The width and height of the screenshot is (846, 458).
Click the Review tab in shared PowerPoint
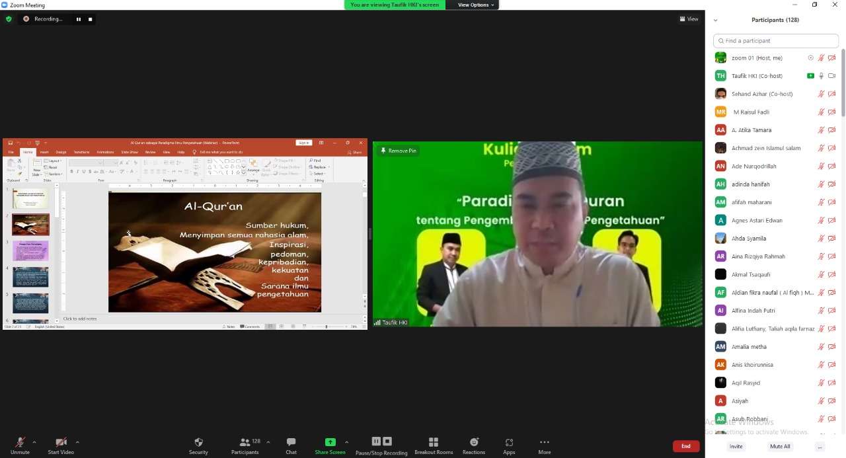pyautogui.click(x=151, y=152)
